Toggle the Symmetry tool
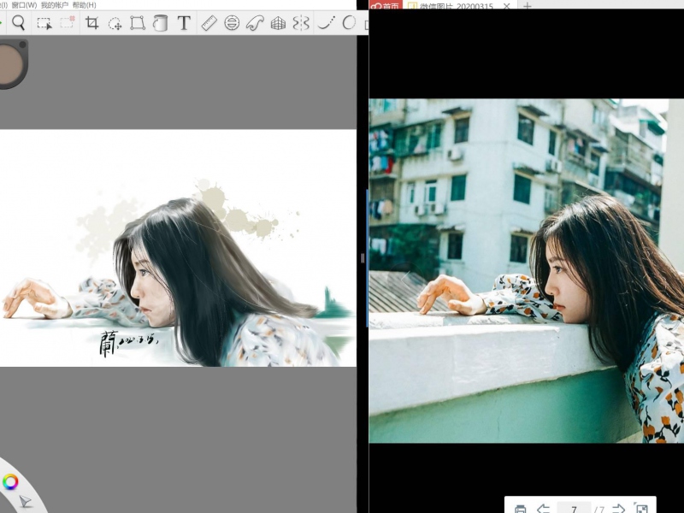 [x=301, y=23]
